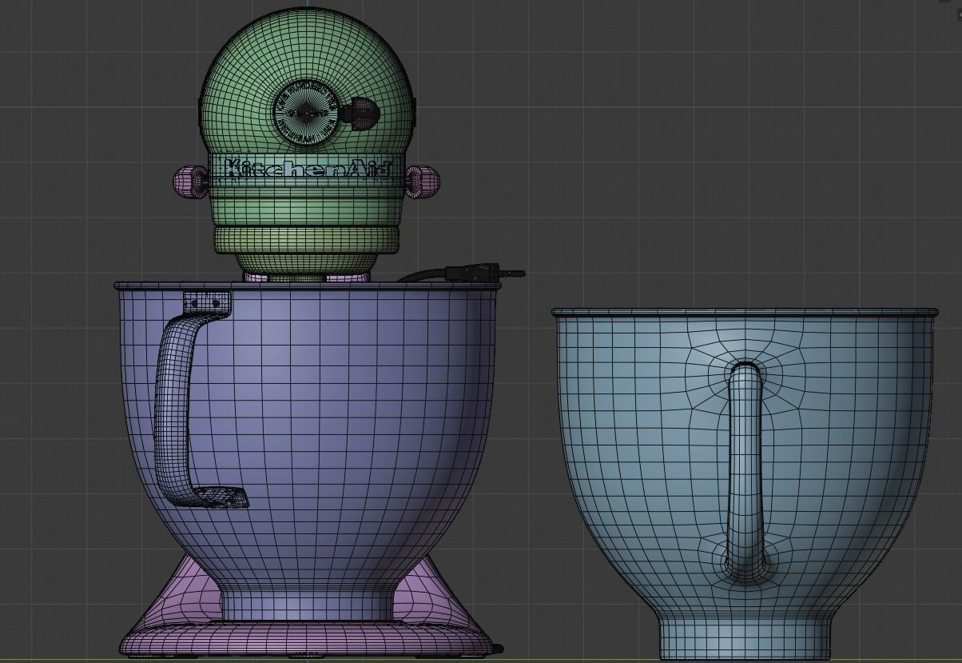
Task: Click the round speed dial on mixer head
Action: click(306, 114)
